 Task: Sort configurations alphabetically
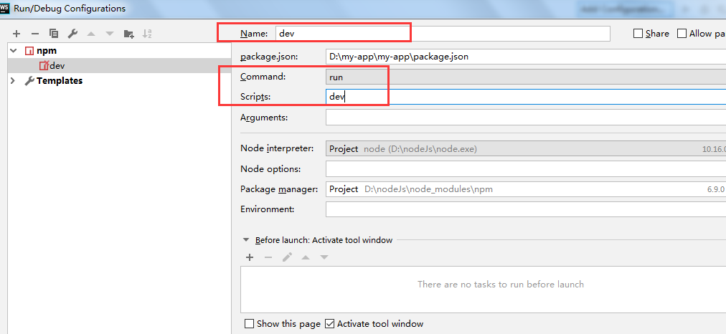pyautogui.click(x=147, y=33)
